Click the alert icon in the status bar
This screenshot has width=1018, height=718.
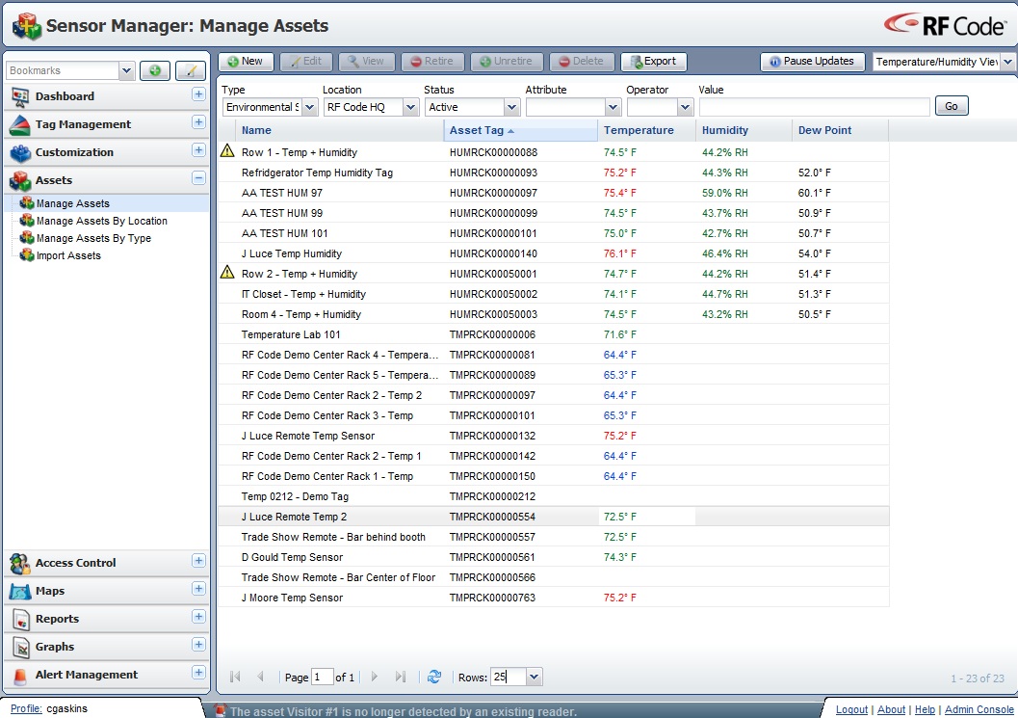222,711
